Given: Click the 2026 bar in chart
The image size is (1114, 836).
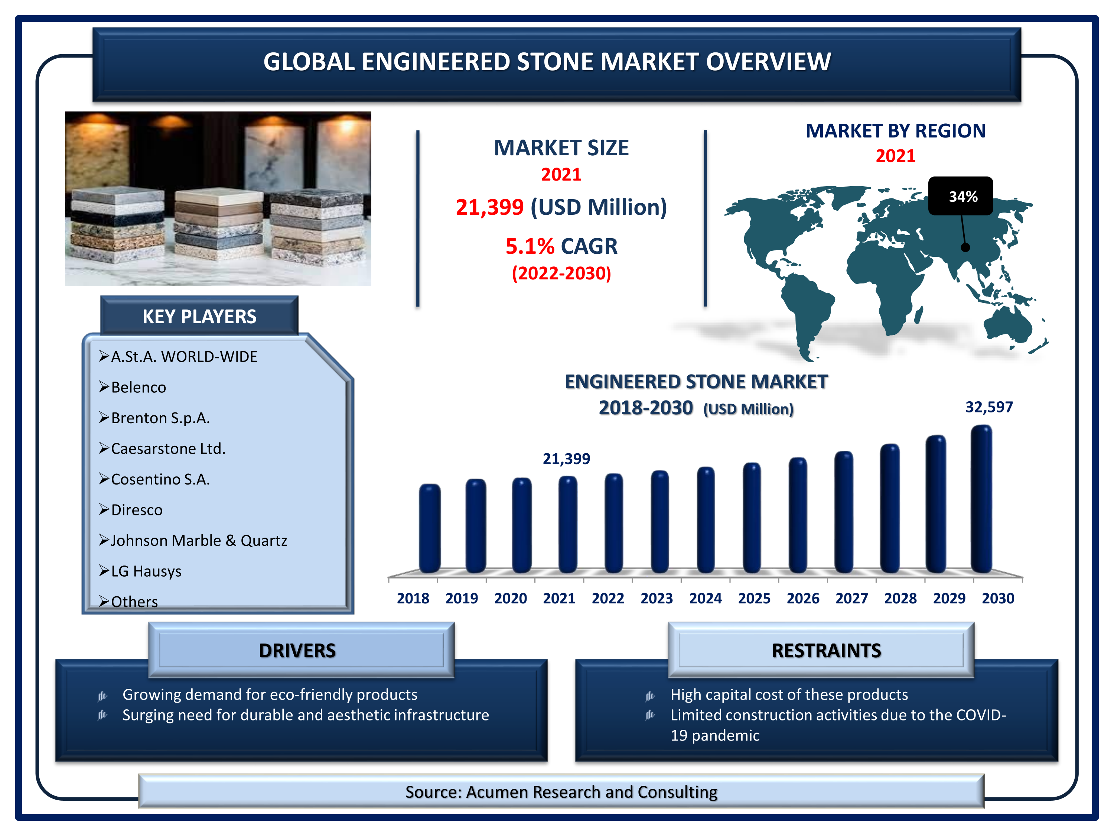Looking at the screenshot, I should 798,515.
